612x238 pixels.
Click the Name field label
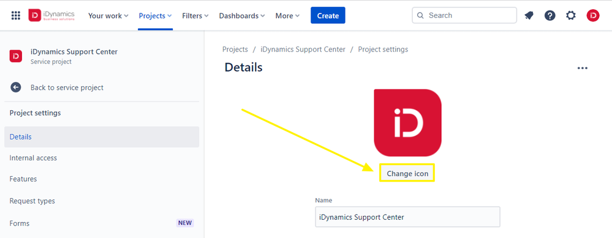click(x=323, y=200)
